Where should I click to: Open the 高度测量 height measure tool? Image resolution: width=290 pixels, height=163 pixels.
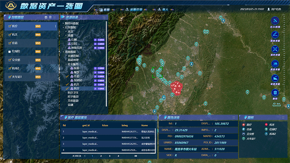275,64
